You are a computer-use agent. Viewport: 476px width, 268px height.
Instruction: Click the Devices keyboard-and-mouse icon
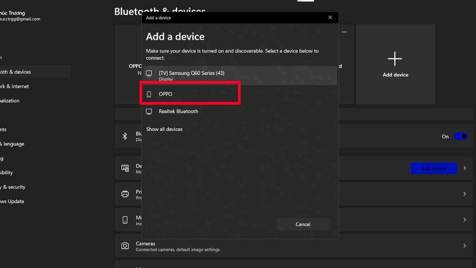coord(125,168)
